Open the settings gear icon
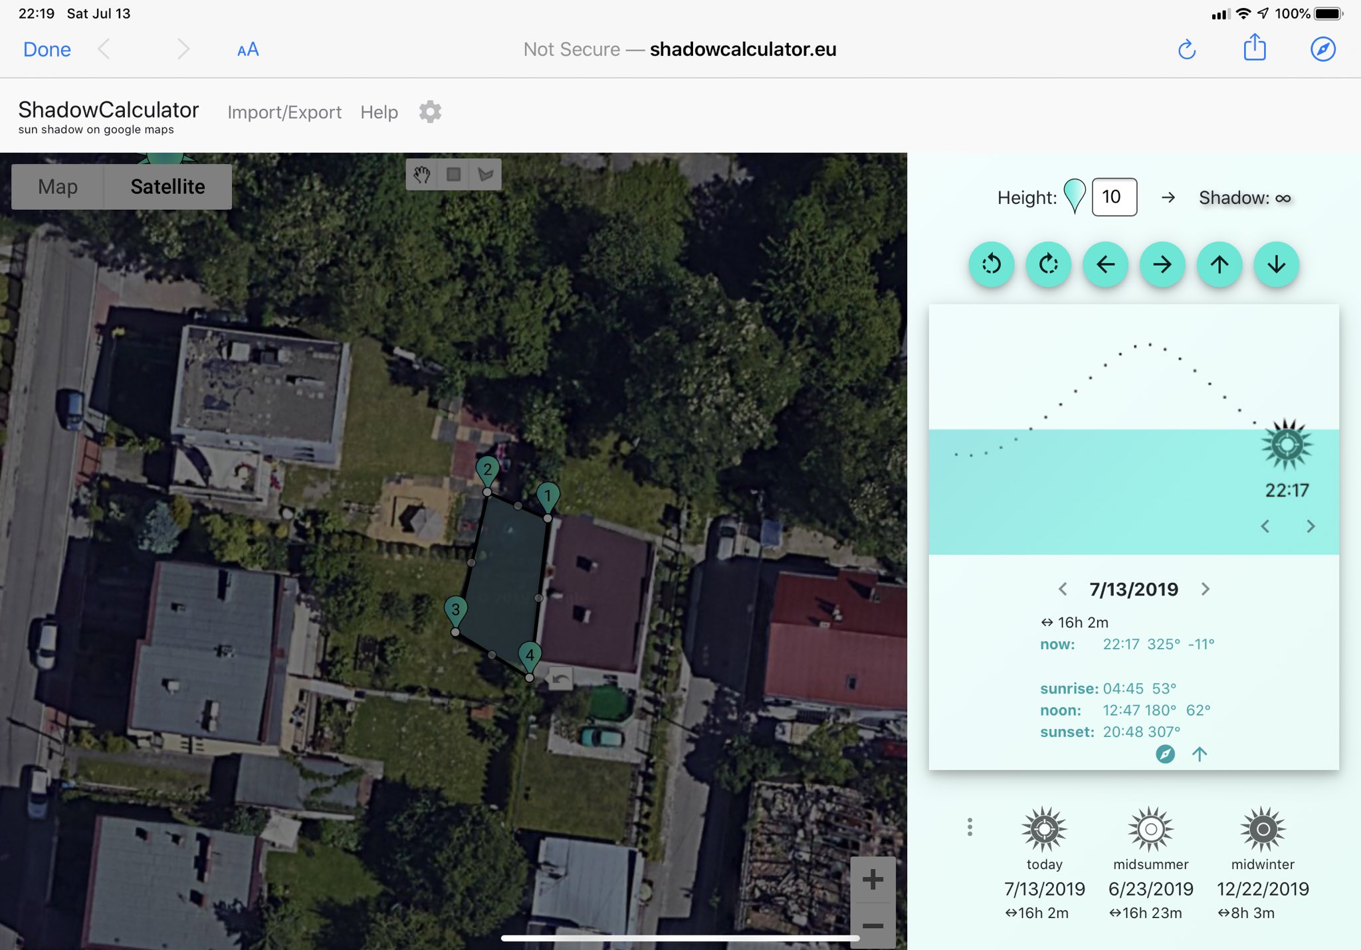 [x=430, y=112]
